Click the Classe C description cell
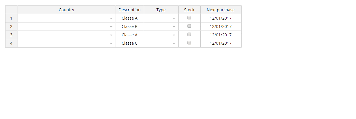This screenshot has width=356, height=119. 130,43
